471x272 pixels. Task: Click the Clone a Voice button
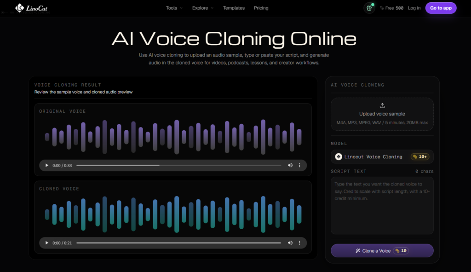(382, 251)
